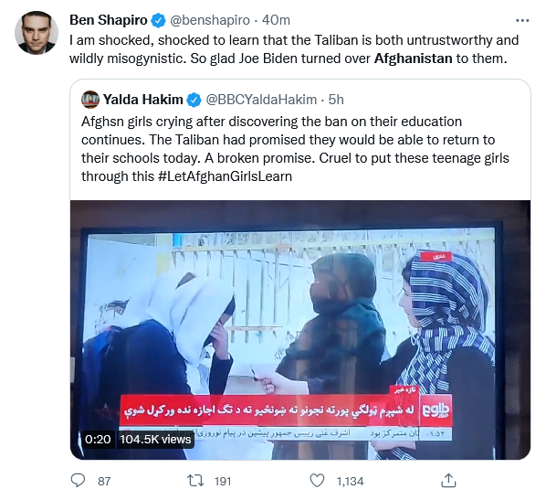The height and width of the screenshot is (500, 546).
Task: Click the @BBCYaldaHakim handle
Action: 261,100
